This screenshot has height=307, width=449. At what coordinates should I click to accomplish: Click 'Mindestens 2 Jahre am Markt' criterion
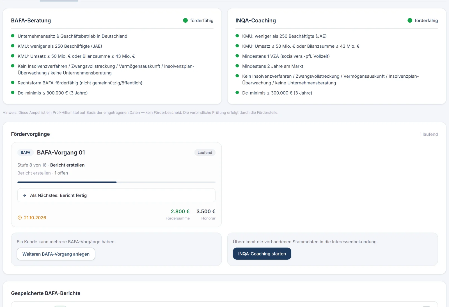coord(273,66)
